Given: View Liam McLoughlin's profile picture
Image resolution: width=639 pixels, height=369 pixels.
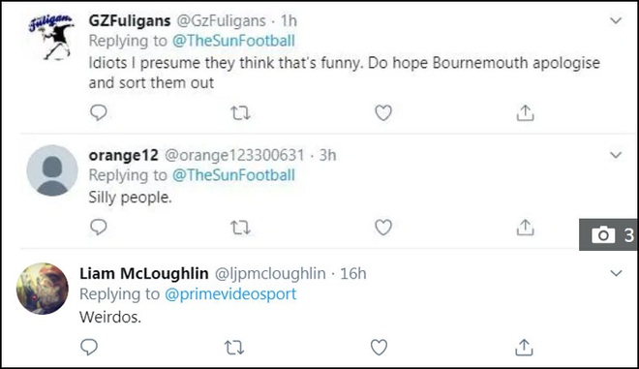Looking at the screenshot, I should [x=43, y=289].
